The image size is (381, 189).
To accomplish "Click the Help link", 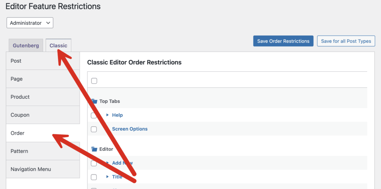I will point(117,115).
